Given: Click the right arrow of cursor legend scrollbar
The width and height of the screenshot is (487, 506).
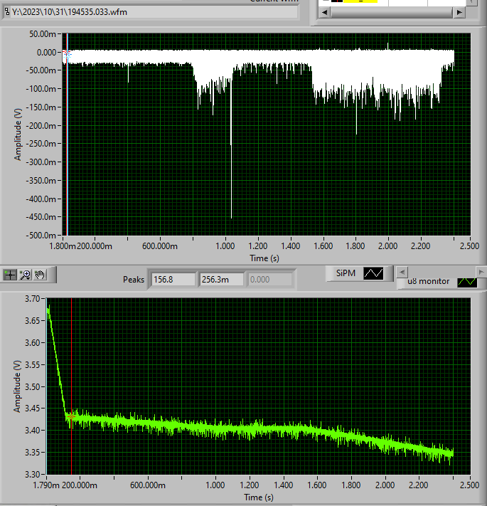Looking at the screenshot, I should [459, 13].
